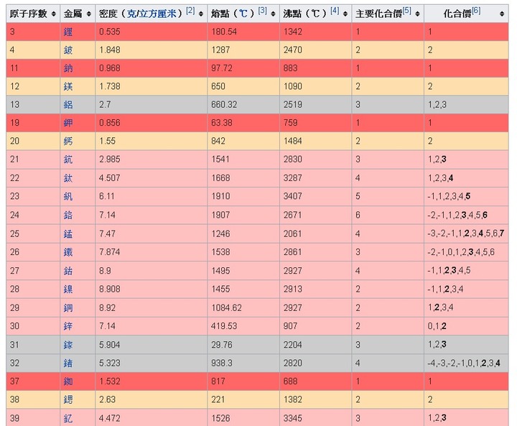Open the 克/立方厘米 unit link
517x426 pixels.
tap(152, 14)
